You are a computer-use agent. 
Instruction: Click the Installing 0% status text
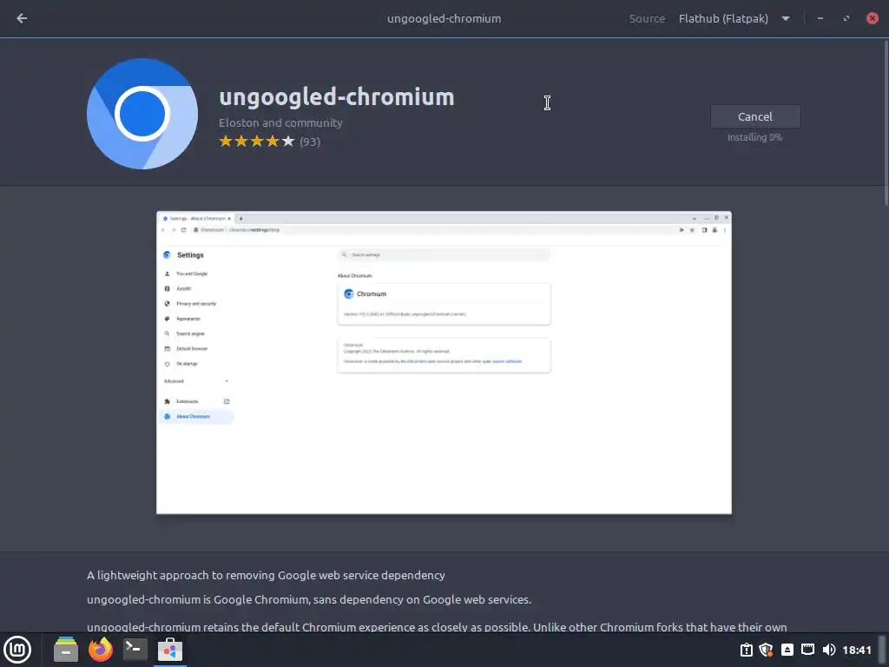754,137
